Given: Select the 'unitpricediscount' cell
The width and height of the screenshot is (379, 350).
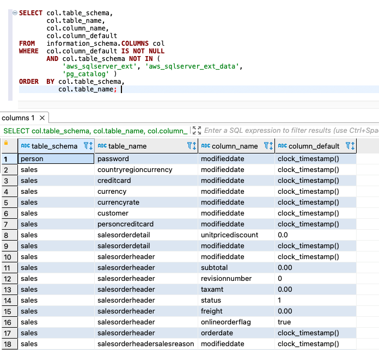Looking at the screenshot, I should tap(229, 235).
